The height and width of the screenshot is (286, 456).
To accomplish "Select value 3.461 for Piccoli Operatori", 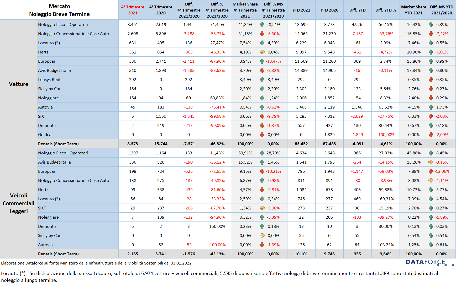I will point(133,25).
